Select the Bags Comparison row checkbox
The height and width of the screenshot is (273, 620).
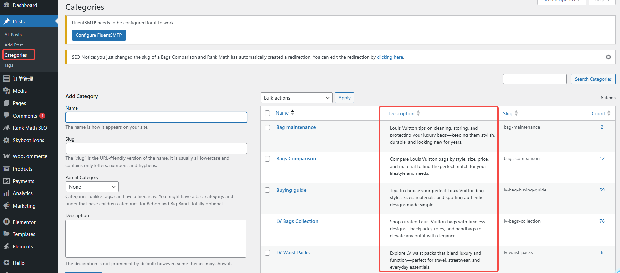[x=267, y=159]
